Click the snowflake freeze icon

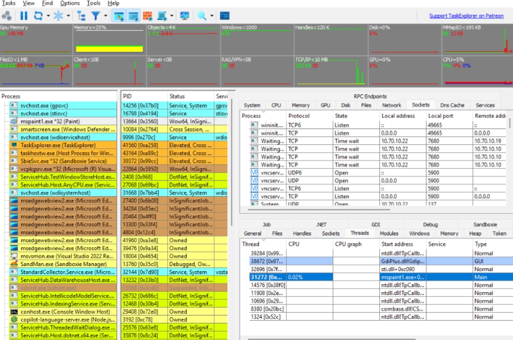tap(58, 16)
